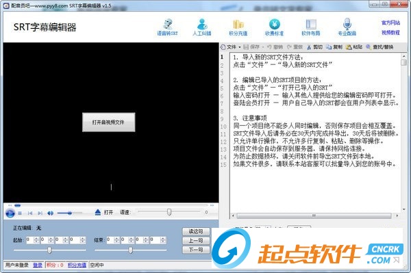
Task: Go to previous sentence with 上一句
Action: click(196, 241)
